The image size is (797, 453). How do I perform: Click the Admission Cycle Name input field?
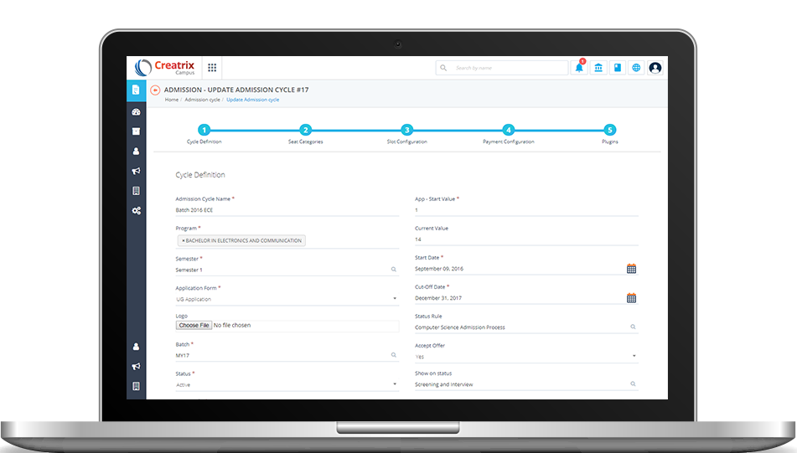285,210
